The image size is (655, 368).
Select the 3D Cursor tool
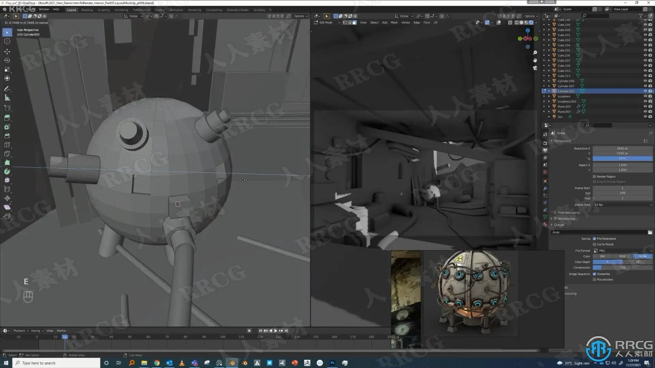pyautogui.click(x=7, y=41)
